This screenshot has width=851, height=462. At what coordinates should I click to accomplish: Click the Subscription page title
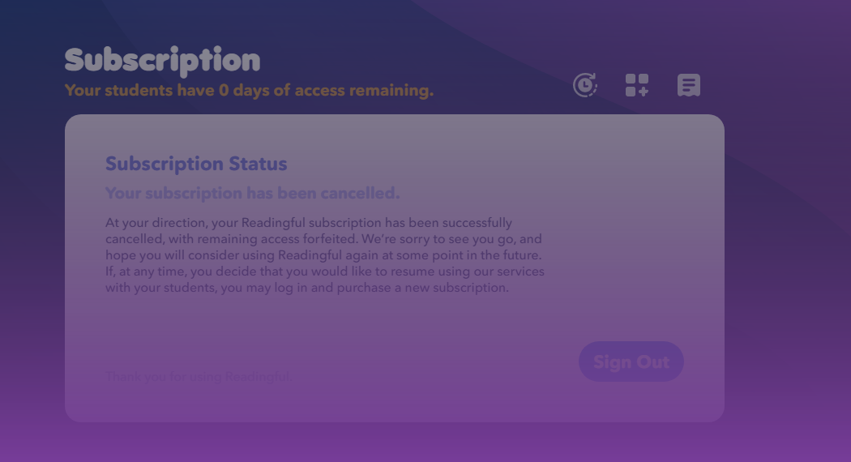(x=162, y=61)
